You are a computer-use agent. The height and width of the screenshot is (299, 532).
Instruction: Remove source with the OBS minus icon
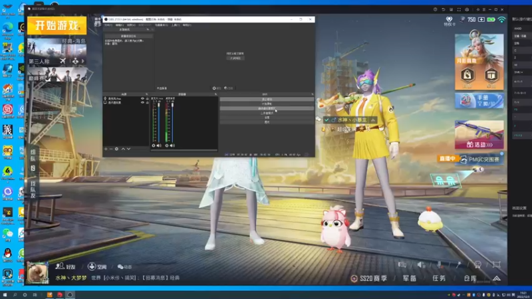coord(111,149)
